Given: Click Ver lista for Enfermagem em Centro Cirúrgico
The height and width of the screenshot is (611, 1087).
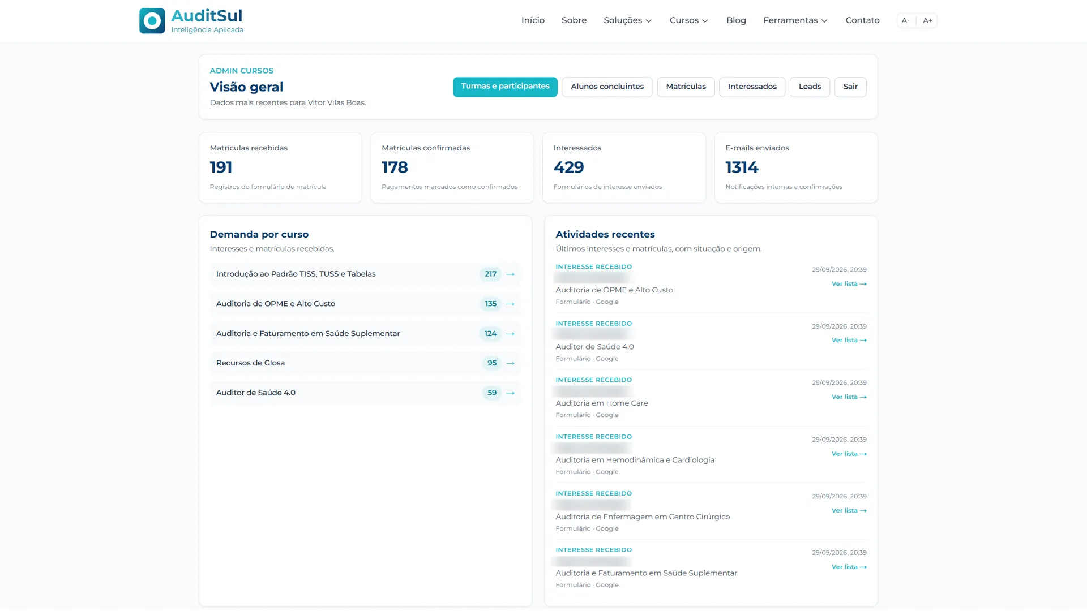Looking at the screenshot, I should 849,510.
